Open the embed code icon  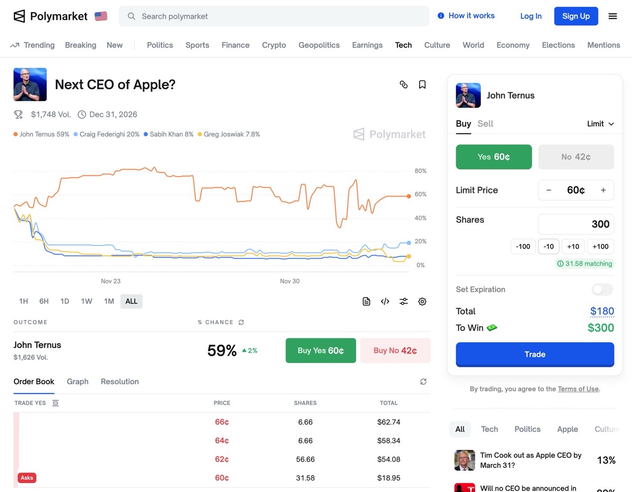coord(385,301)
